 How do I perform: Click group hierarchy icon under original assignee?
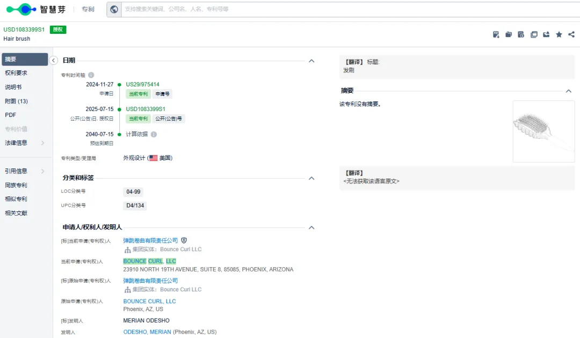pyautogui.click(x=127, y=290)
